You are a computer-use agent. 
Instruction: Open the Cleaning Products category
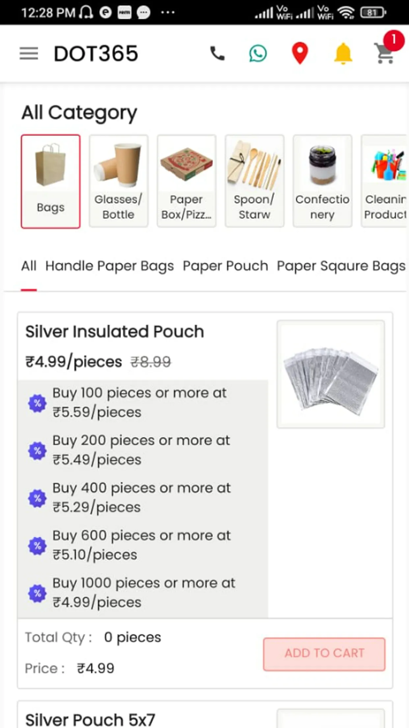(385, 181)
